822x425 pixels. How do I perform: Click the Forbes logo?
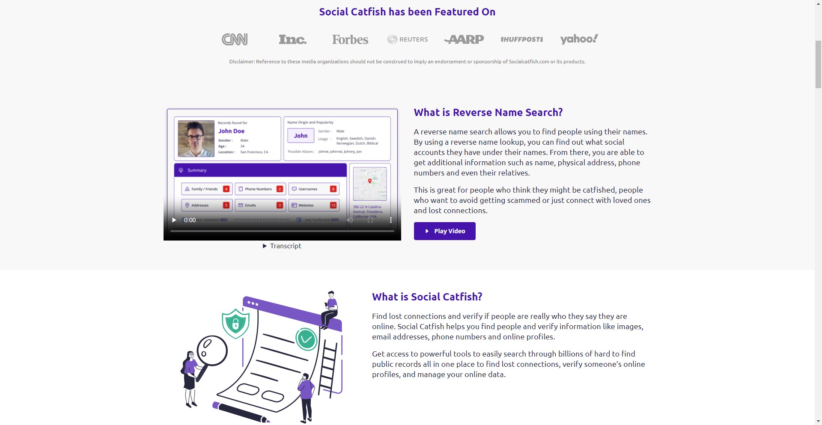coord(350,39)
